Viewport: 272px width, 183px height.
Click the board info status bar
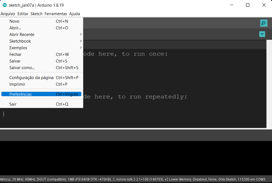pyautogui.click(x=136, y=179)
